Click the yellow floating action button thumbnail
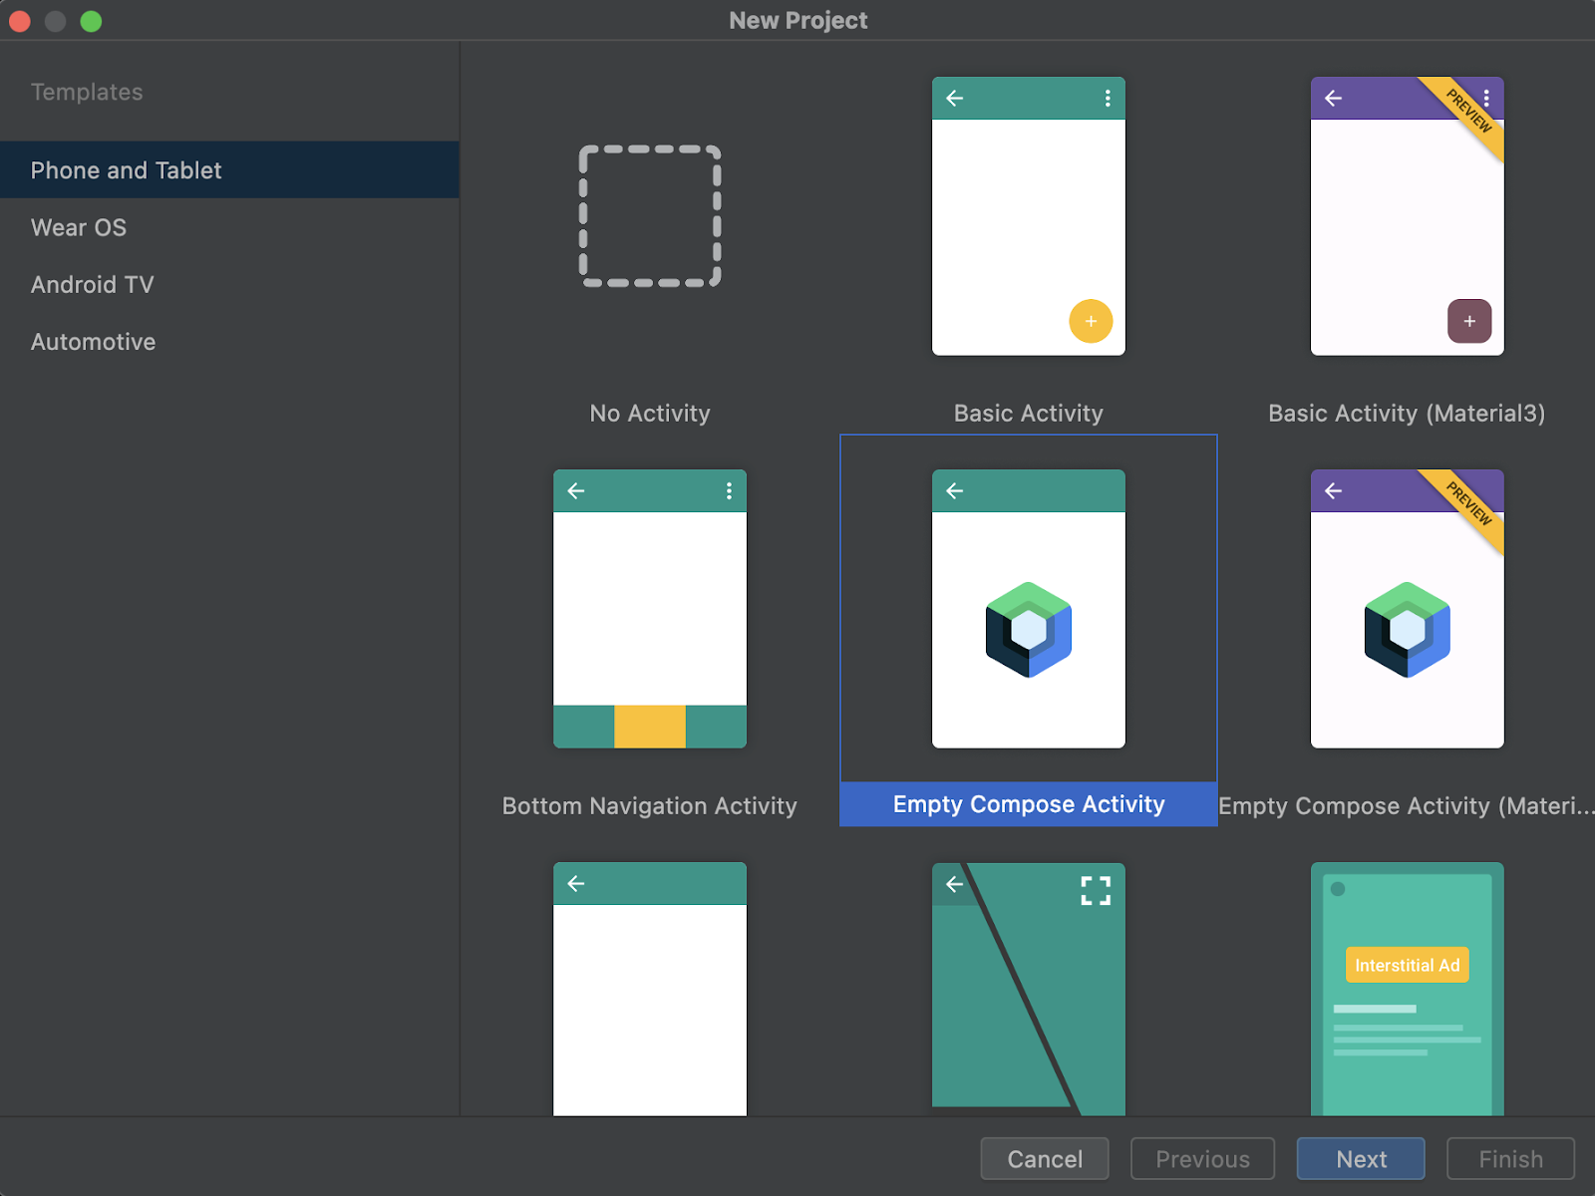The image size is (1595, 1196). point(1091,321)
